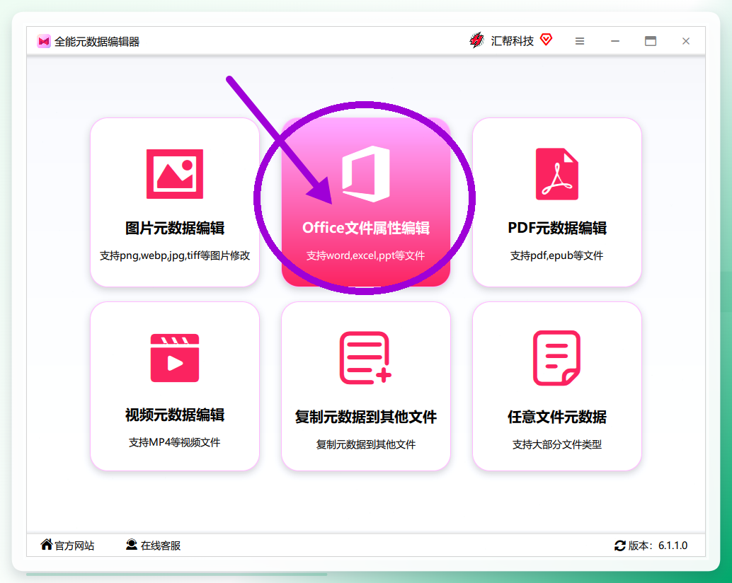The image size is (732, 583).
Task: Click the video clapperboard icon
Action: 175,358
